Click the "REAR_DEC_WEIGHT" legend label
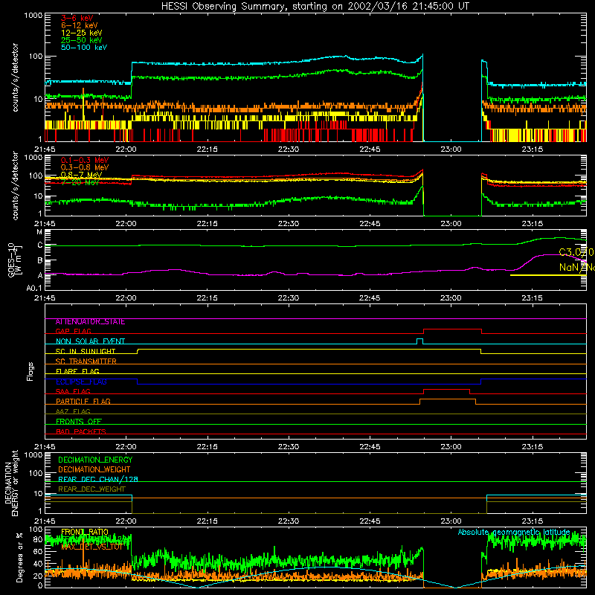The height and width of the screenshot is (595, 595). point(91,489)
